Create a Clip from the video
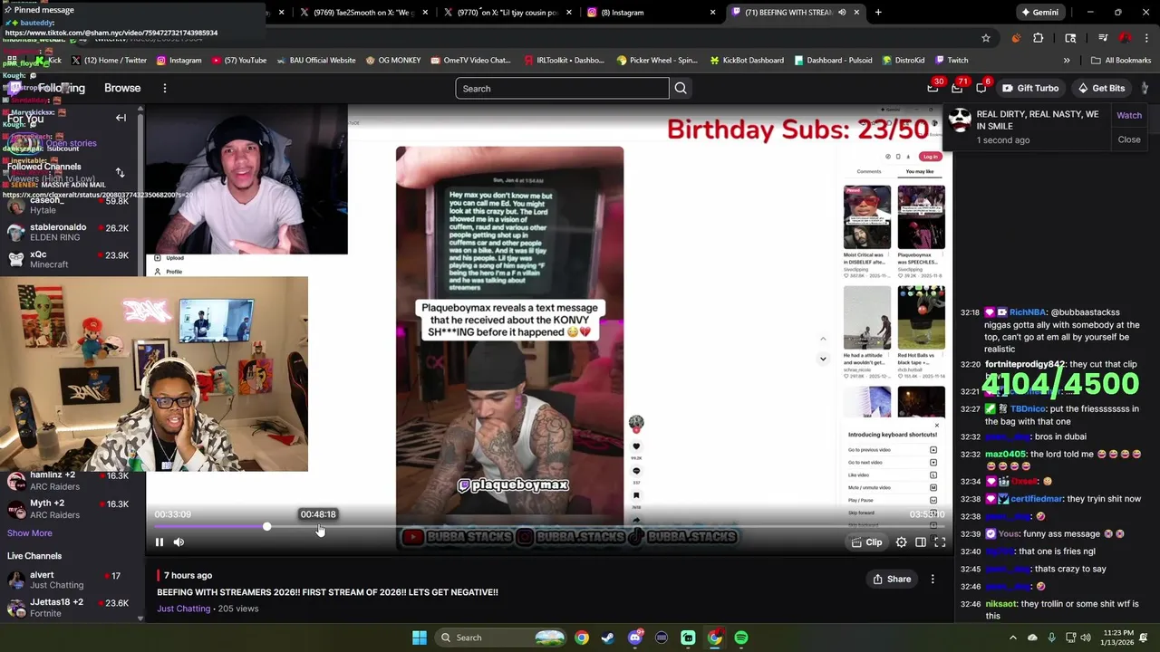 (866, 542)
